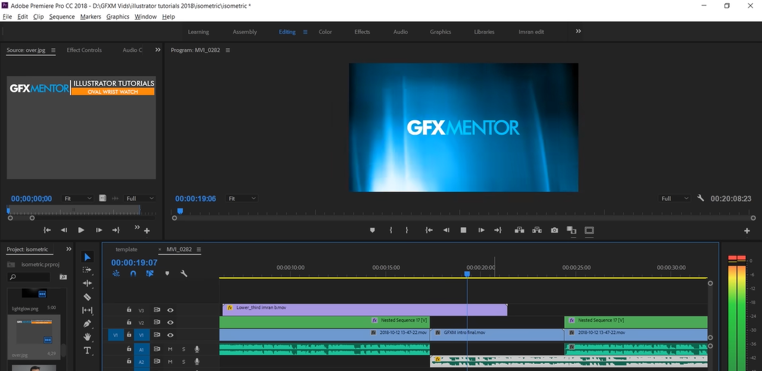The width and height of the screenshot is (762, 371).
Task: Open the File menu
Action: coord(7,17)
